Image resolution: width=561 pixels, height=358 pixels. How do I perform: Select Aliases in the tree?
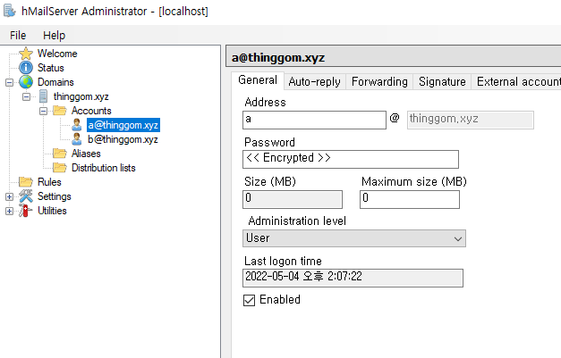pos(86,154)
